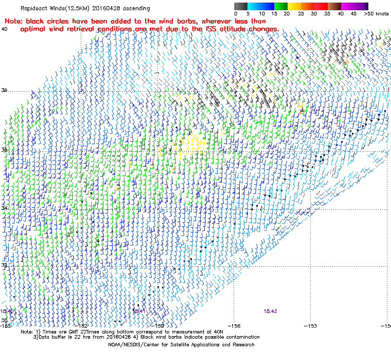Viewport: 391px width, 353px height.
Task: Click the '-165' longitude axis label
Action: point(6,326)
